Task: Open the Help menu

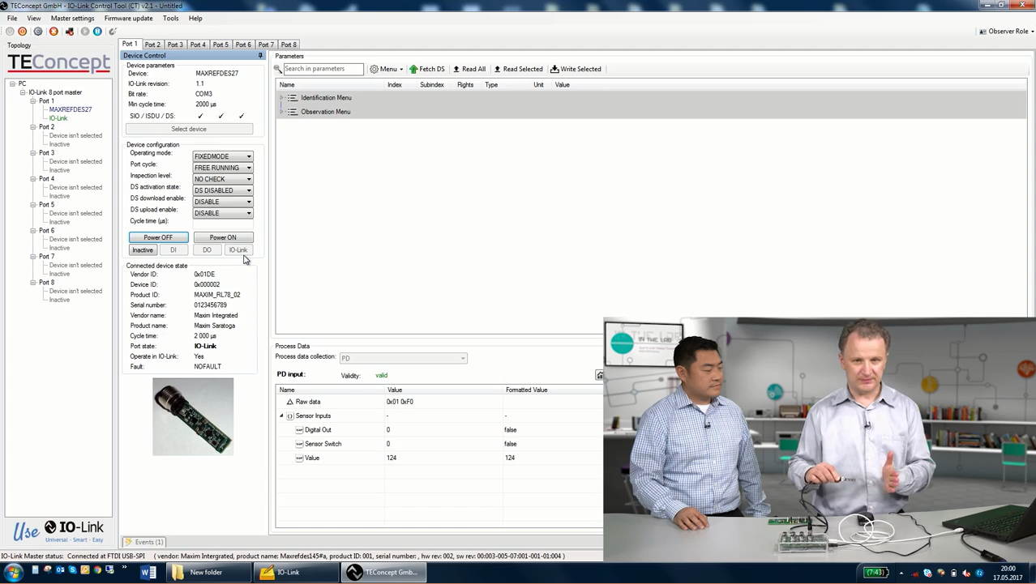Action: click(195, 18)
